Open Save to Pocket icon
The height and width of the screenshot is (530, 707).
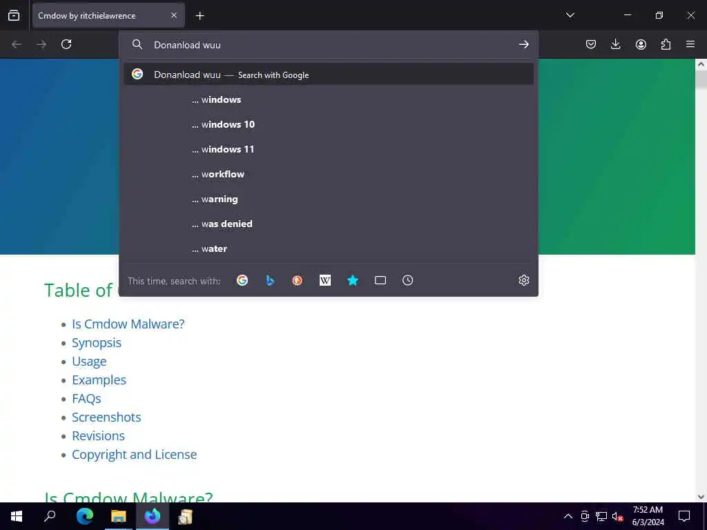[591, 44]
